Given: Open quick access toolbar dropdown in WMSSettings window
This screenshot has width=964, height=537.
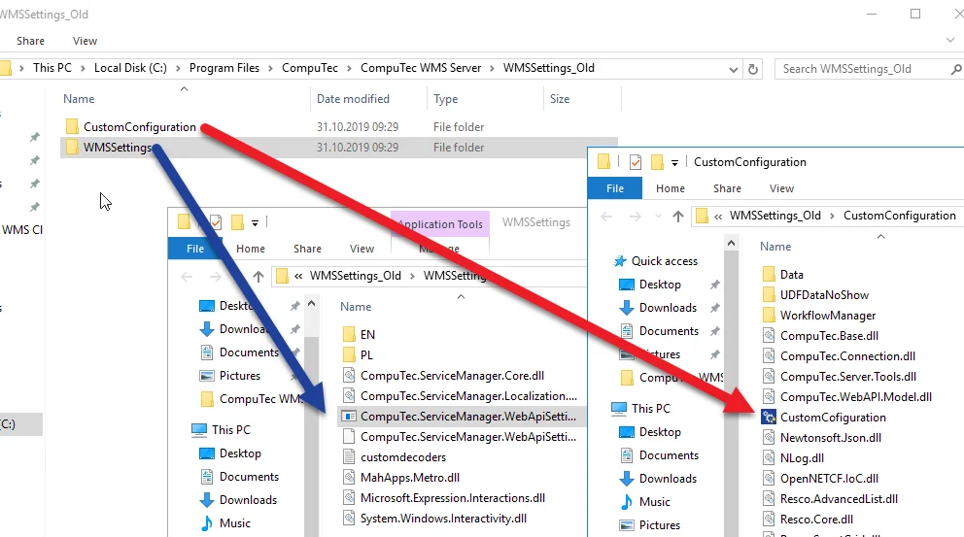Looking at the screenshot, I should [x=255, y=222].
